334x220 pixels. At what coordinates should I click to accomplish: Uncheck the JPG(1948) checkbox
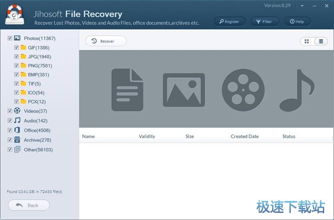16,56
